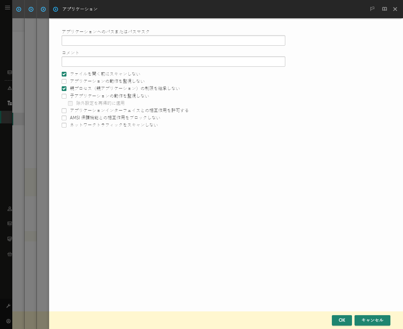
Task: Click the キャンセル button
Action: pyautogui.click(x=372, y=320)
